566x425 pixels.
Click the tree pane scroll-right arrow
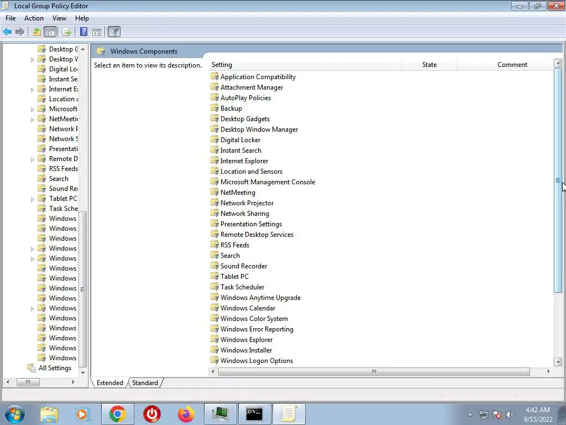[x=73, y=382]
